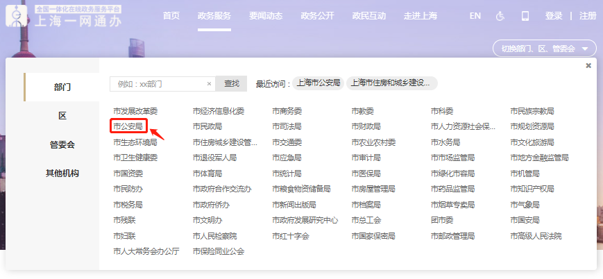Choose 市政府发展研究中心 department
The height and width of the screenshot is (279, 603).
pyautogui.click(x=305, y=220)
